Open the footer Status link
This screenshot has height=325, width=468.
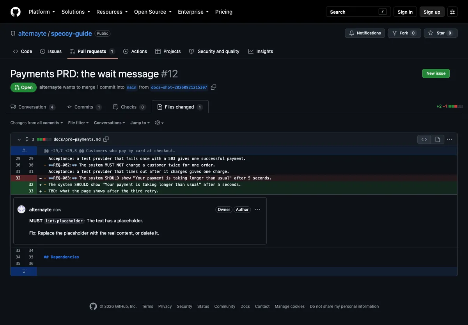203,306
